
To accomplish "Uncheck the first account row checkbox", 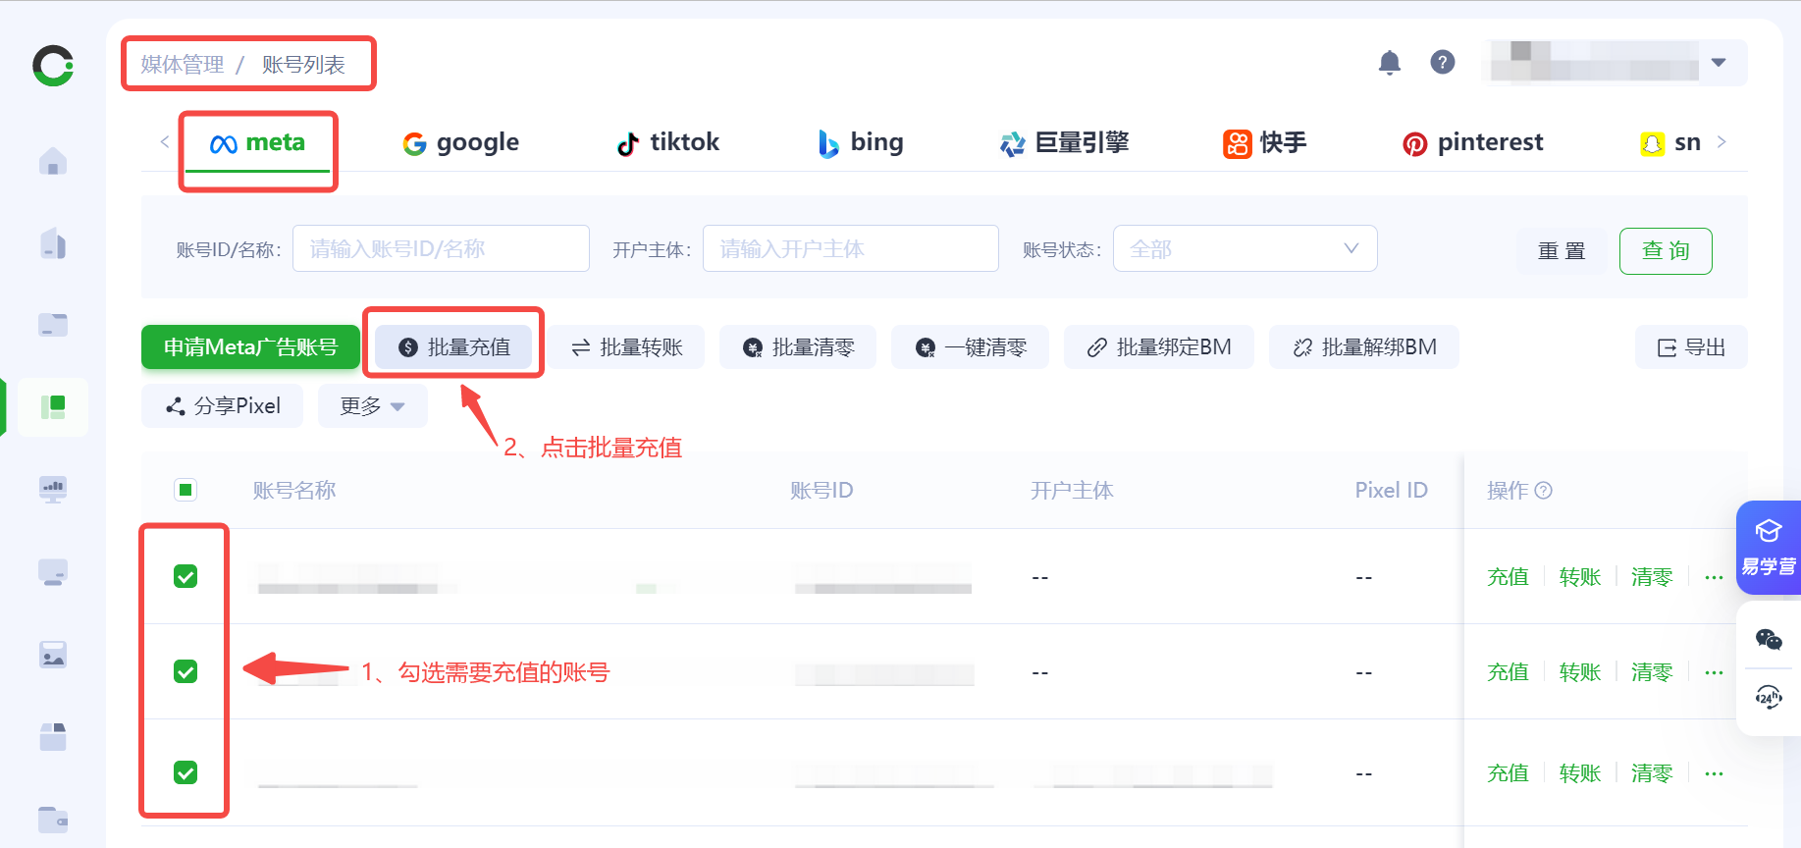I will point(185,576).
